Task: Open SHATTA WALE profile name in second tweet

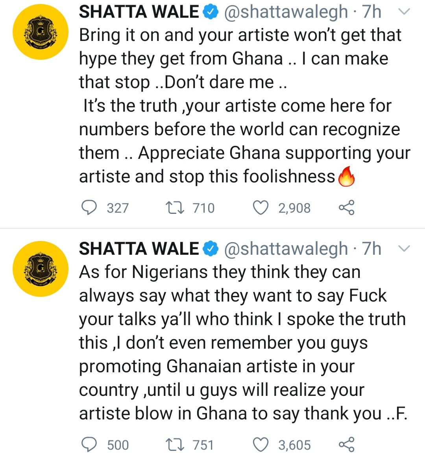Action: click(x=139, y=249)
